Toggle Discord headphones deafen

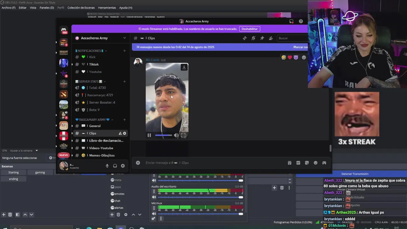click(x=115, y=166)
